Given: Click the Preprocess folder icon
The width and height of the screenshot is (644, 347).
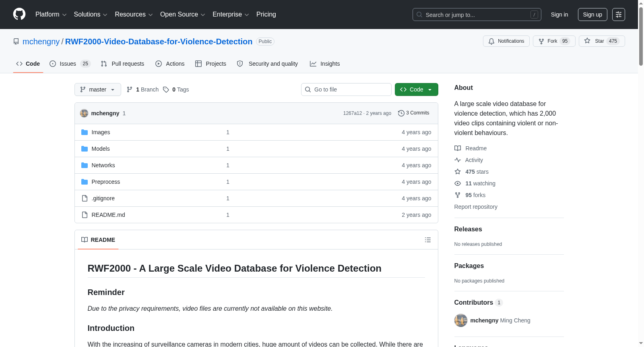Looking at the screenshot, I should click(85, 182).
